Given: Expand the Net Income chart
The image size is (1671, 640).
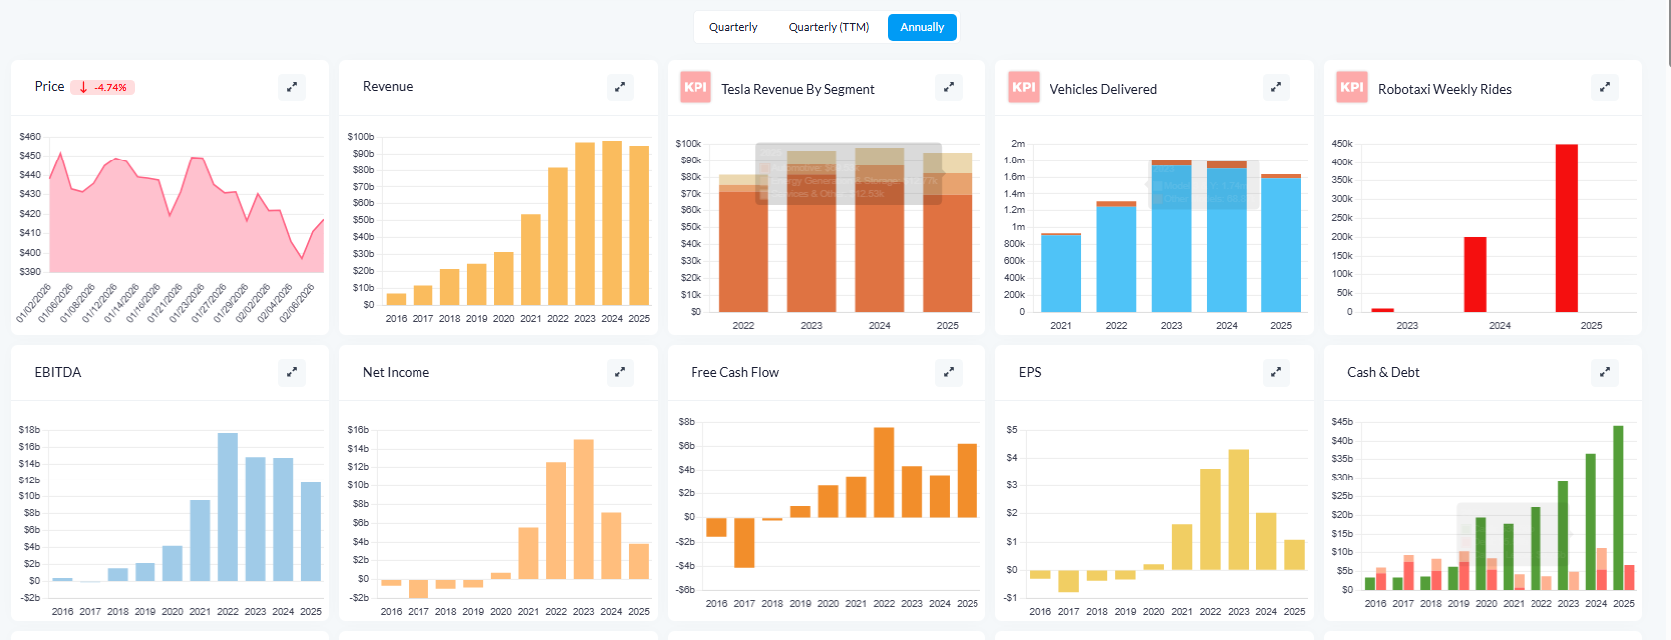Looking at the screenshot, I should [x=620, y=372].
